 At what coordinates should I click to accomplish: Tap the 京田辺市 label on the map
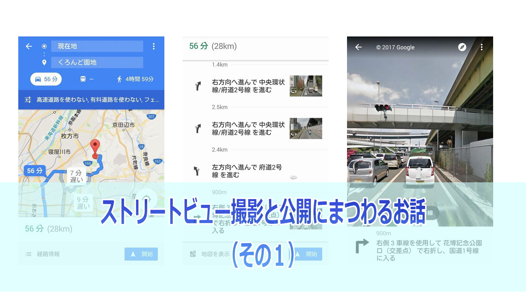point(123,125)
